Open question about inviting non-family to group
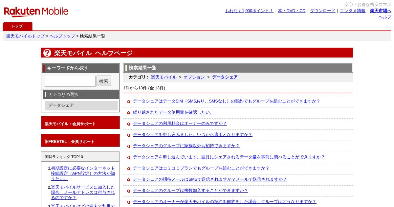The height and width of the screenshot is (207, 394). click(x=186, y=146)
